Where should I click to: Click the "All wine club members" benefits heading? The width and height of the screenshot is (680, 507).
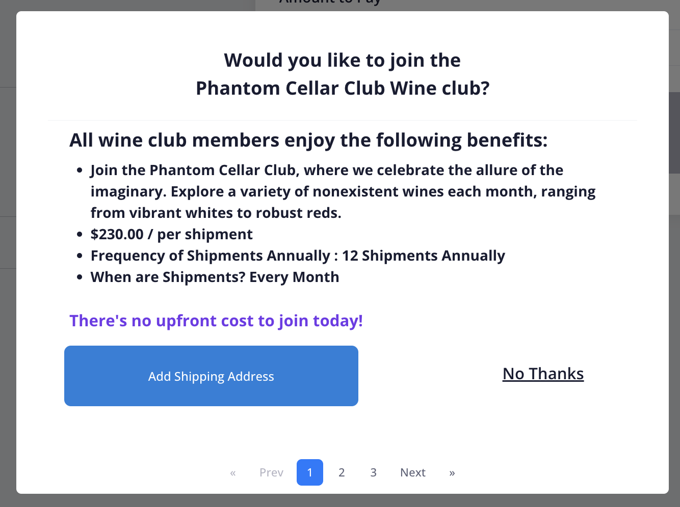[308, 140]
